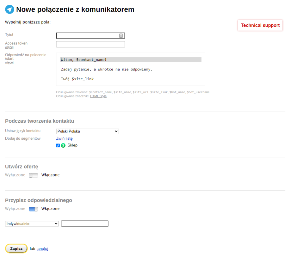This screenshot has height=257, width=291.
Task: Click the Sklep segment label
Action: (72, 145)
